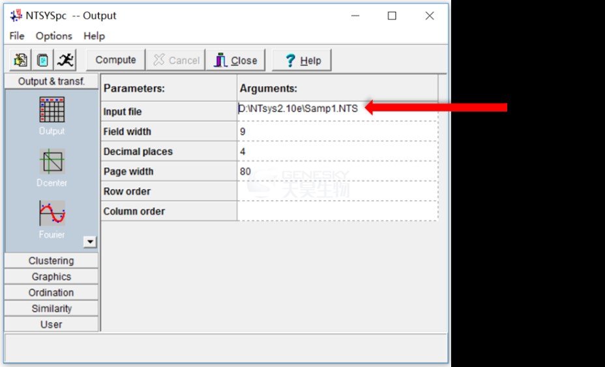
Task: Click the empty Row order argument field
Action: click(338, 191)
